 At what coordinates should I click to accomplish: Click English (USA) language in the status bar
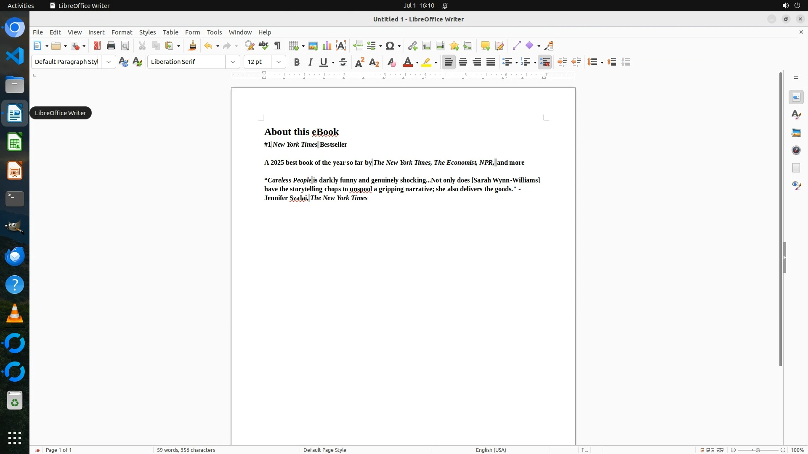[x=491, y=450]
